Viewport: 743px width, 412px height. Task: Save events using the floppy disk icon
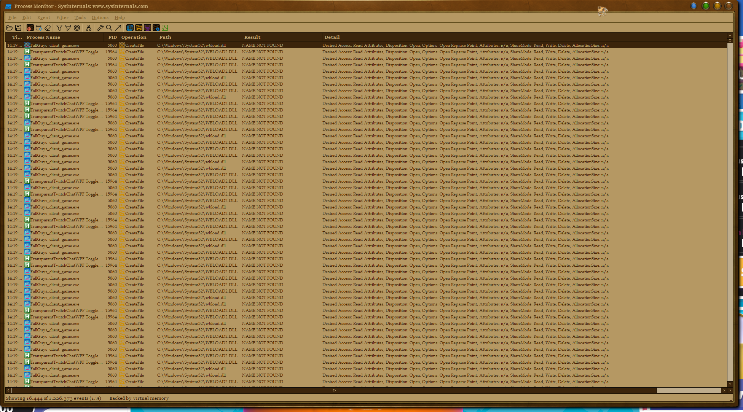click(18, 28)
